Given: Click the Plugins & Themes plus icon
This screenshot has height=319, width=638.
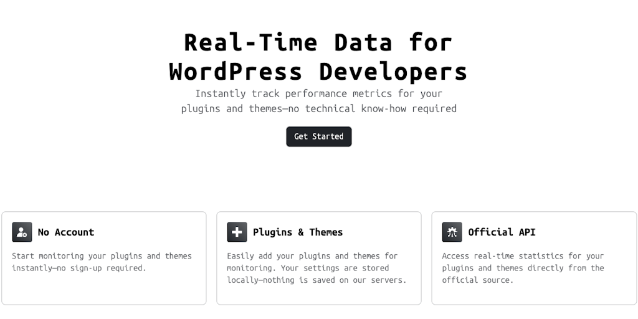Looking at the screenshot, I should tap(237, 232).
